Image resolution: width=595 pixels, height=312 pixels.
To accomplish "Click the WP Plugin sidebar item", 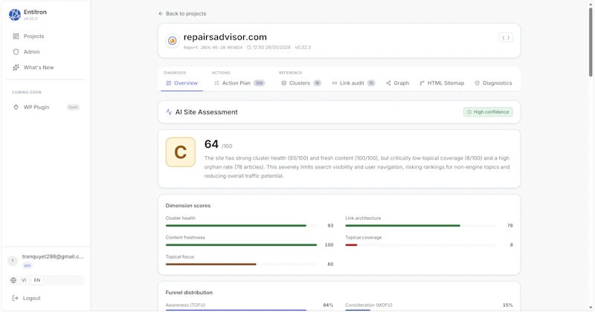I will coord(45,107).
